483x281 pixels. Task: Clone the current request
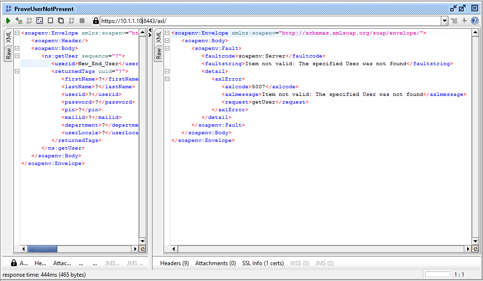point(61,21)
